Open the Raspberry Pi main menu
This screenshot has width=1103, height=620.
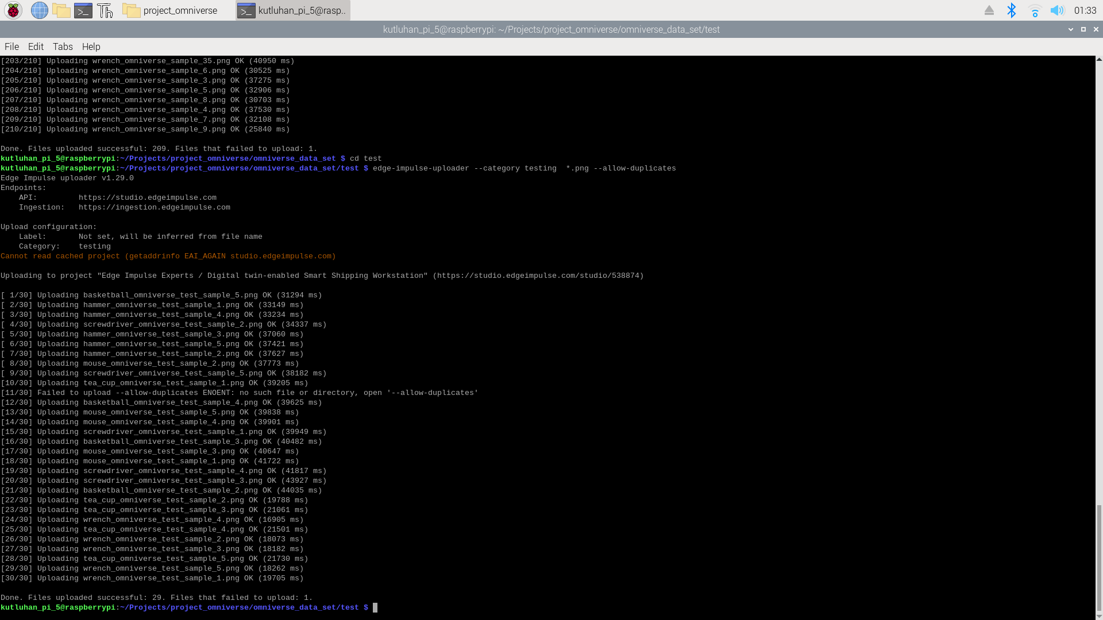(x=13, y=10)
